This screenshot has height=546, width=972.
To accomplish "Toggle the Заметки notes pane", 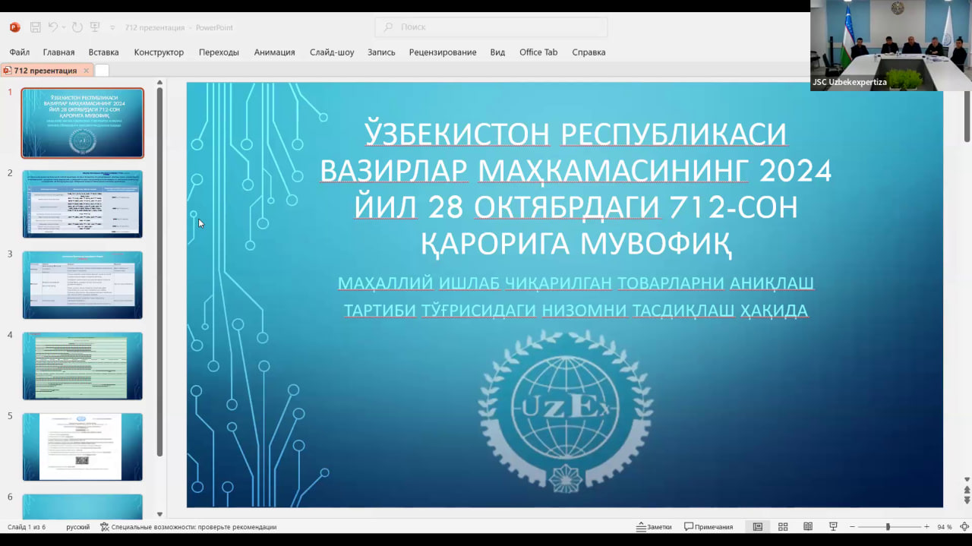I will point(654,527).
